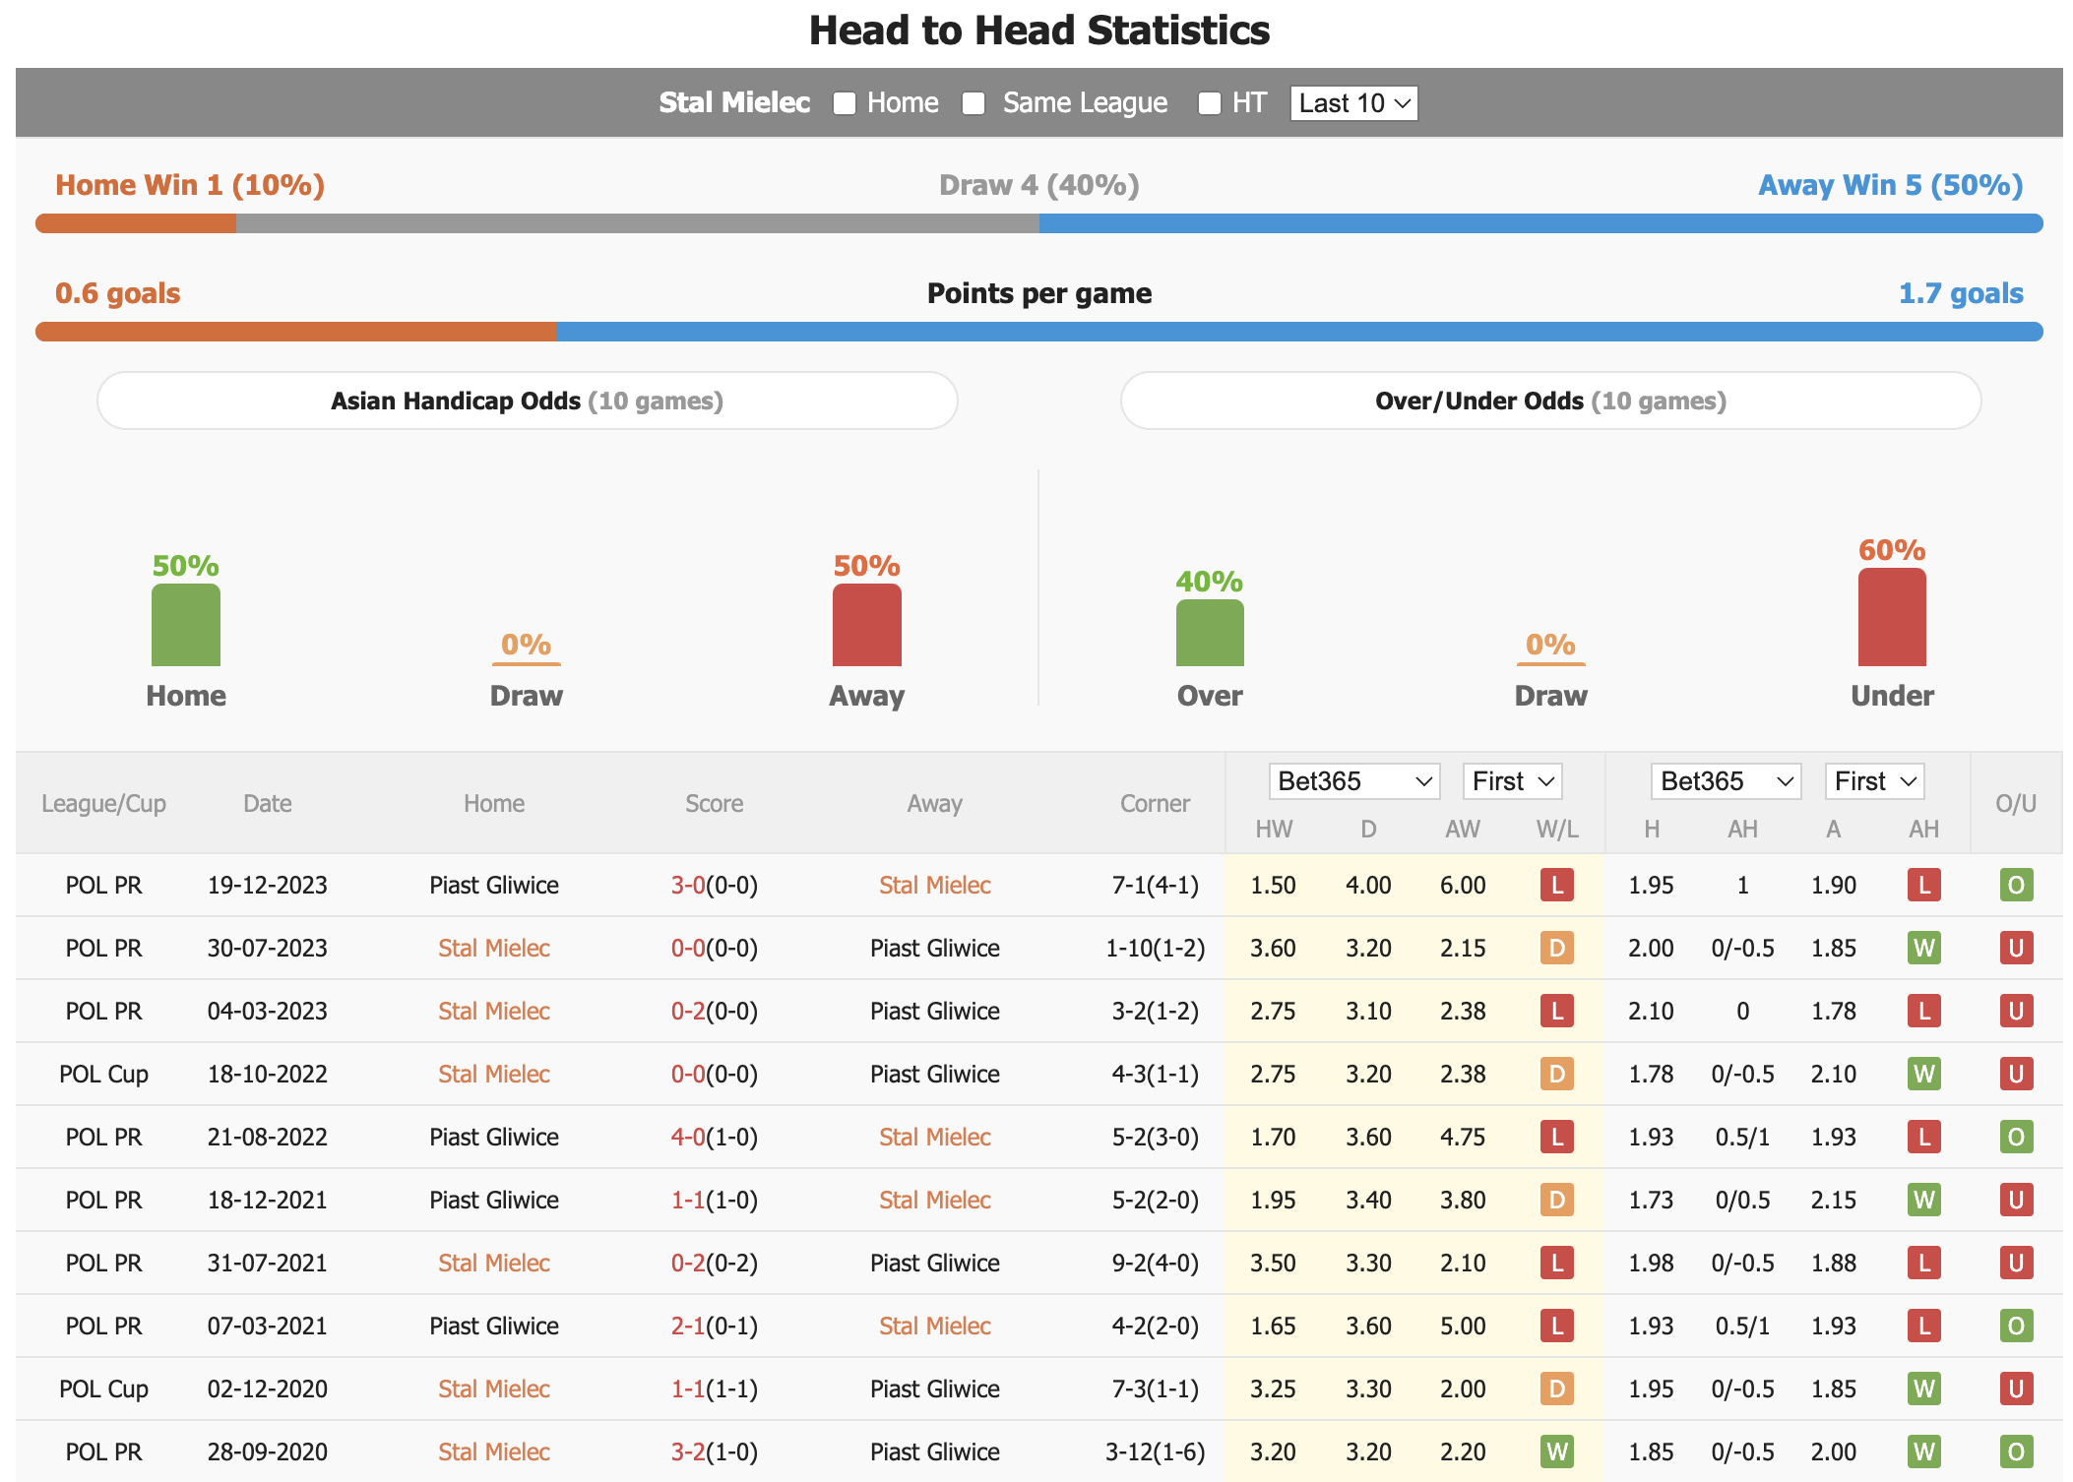Open the first Bet365 odds dropdown

(1353, 781)
